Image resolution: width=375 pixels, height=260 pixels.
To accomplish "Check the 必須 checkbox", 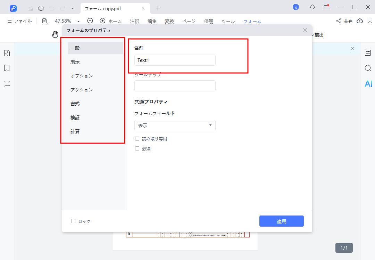I will pyautogui.click(x=137, y=148).
